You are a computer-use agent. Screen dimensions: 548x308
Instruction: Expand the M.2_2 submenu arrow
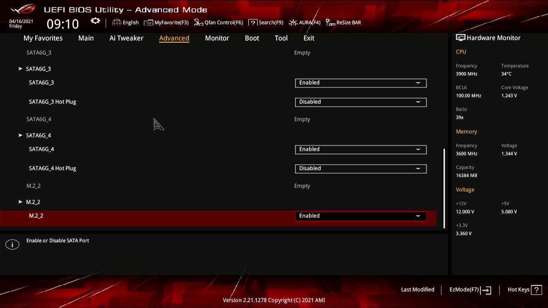pos(20,202)
